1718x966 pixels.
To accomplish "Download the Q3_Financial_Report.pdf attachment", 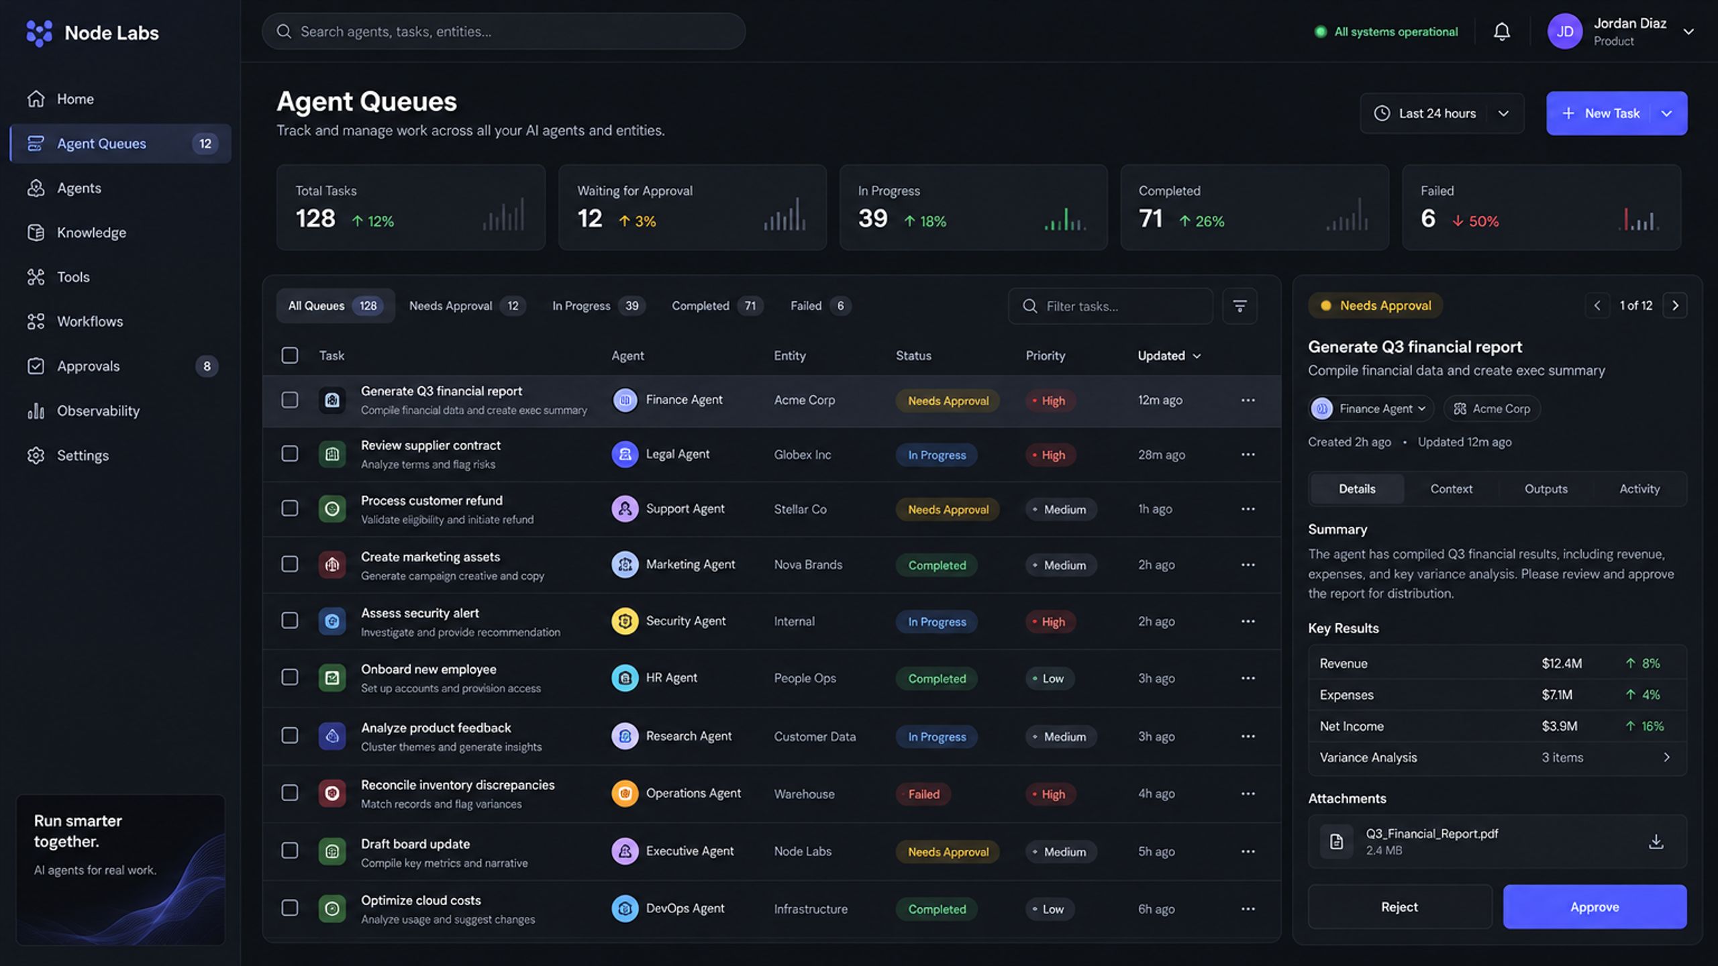I will tap(1656, 841).
